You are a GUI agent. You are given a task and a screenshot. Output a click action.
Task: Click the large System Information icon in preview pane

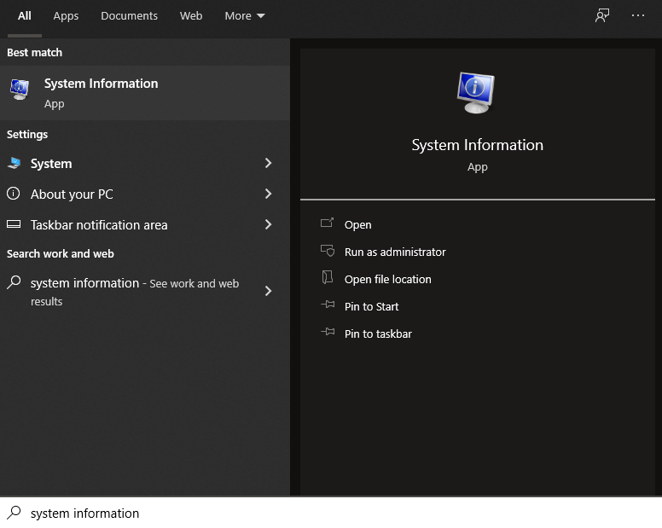point(476,92)
